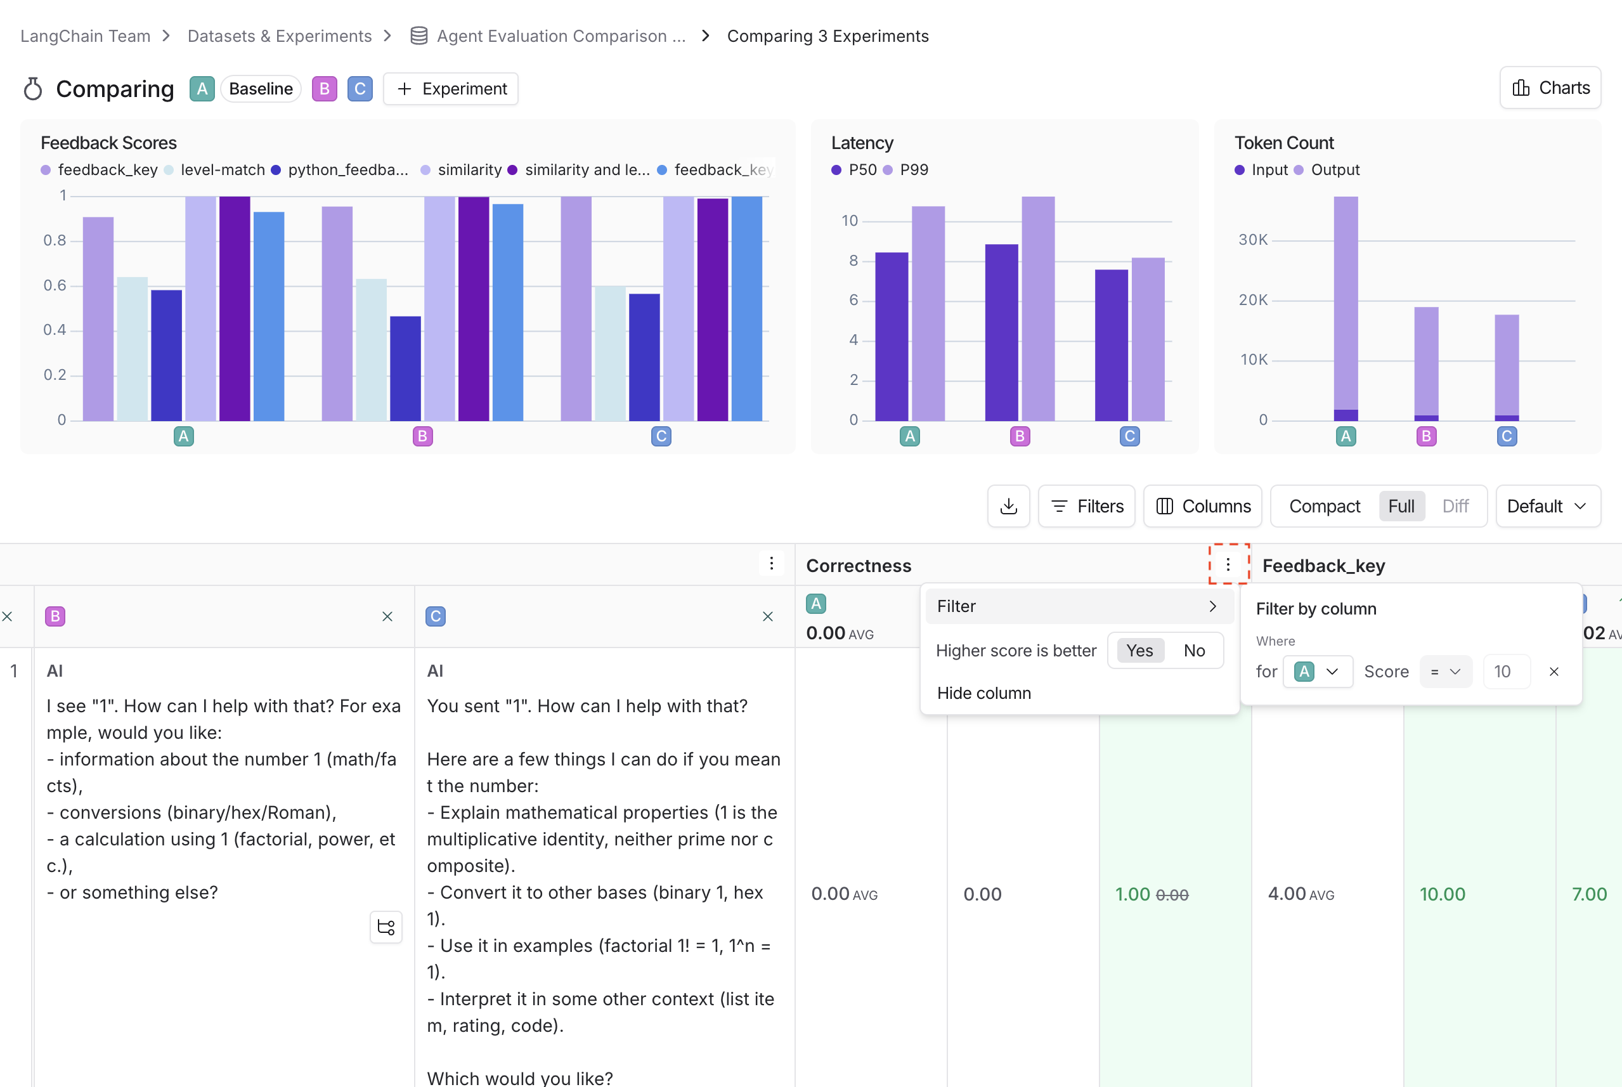Image resolution: width=1622 pixels, height=1087 pixels.
Task: Remove experiment C column with X
Action: (x=767, y=616)
